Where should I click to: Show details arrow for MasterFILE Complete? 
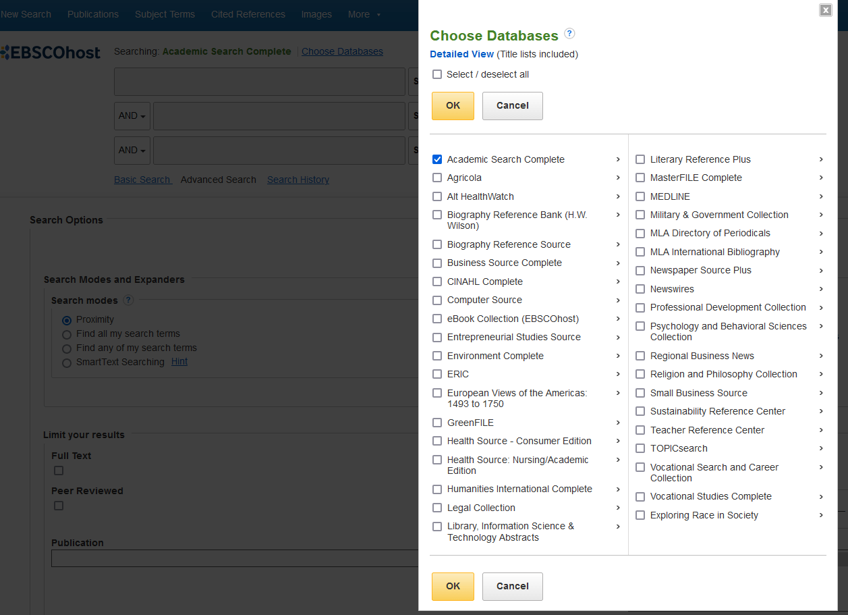[821, 178]
